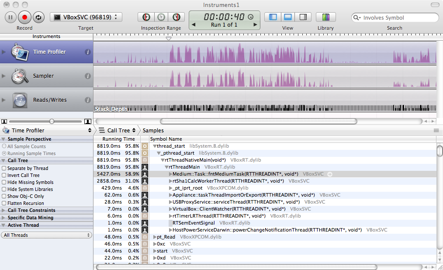
Task: Set inspection range end marker icon
Action: tap(177, 17)
